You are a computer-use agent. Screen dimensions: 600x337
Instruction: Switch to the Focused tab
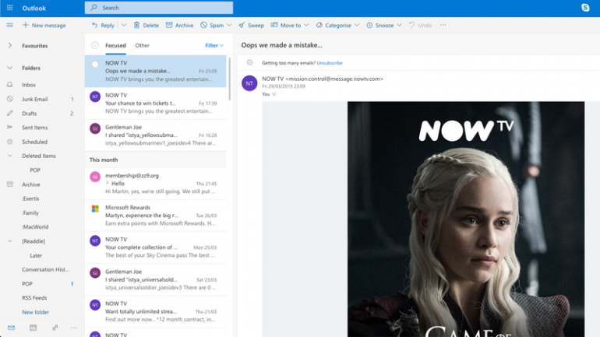(x=115, y=45)
